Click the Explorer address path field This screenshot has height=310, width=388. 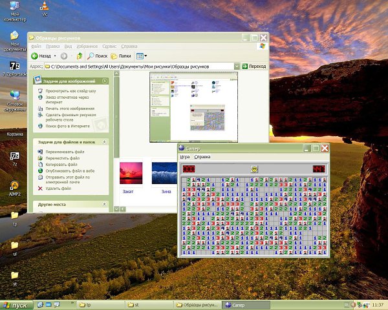(x=139, y=67)
